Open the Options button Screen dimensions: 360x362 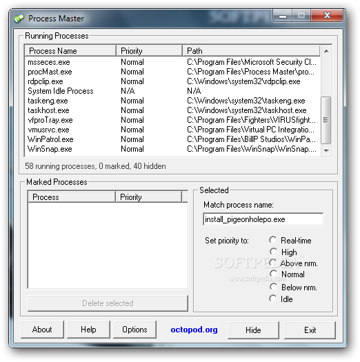point(134,330)
